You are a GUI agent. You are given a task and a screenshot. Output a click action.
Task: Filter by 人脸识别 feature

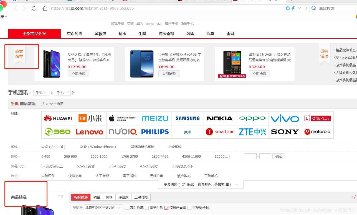pos(48,176)
